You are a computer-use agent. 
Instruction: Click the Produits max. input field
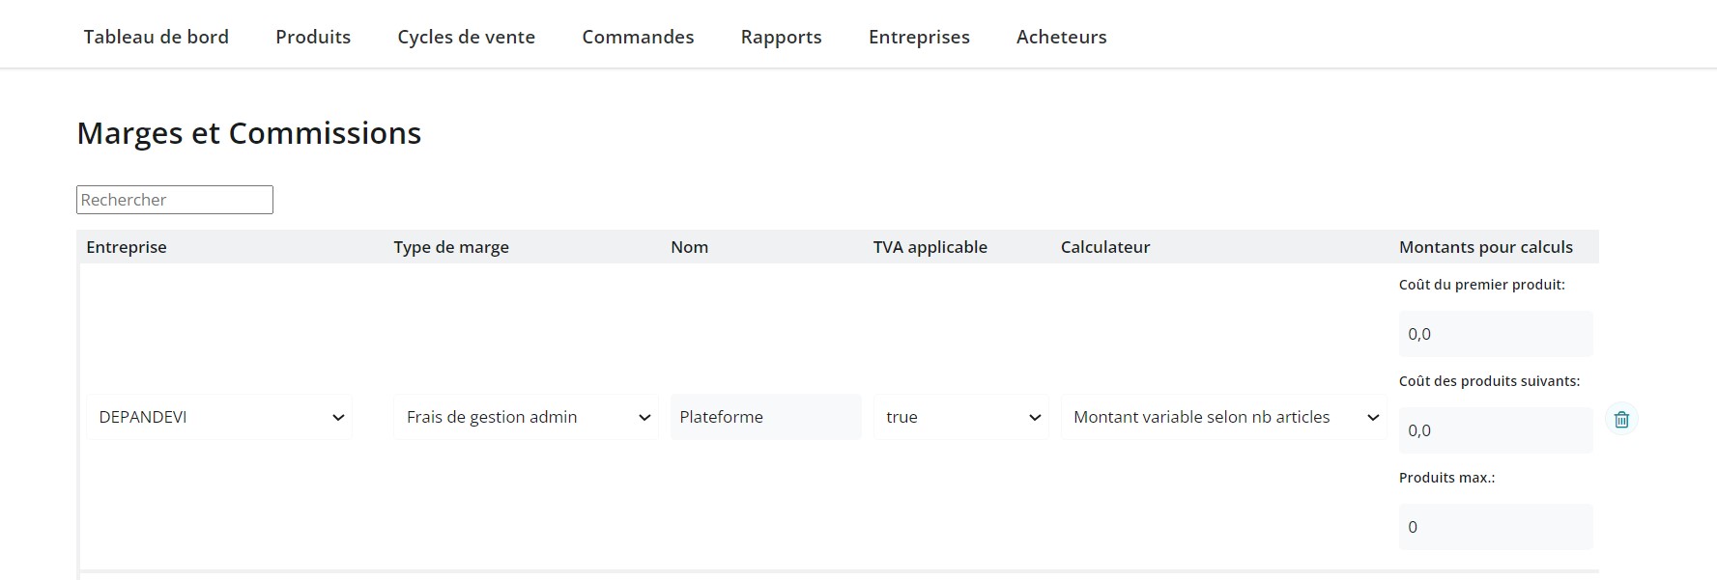pos(1495,527)
